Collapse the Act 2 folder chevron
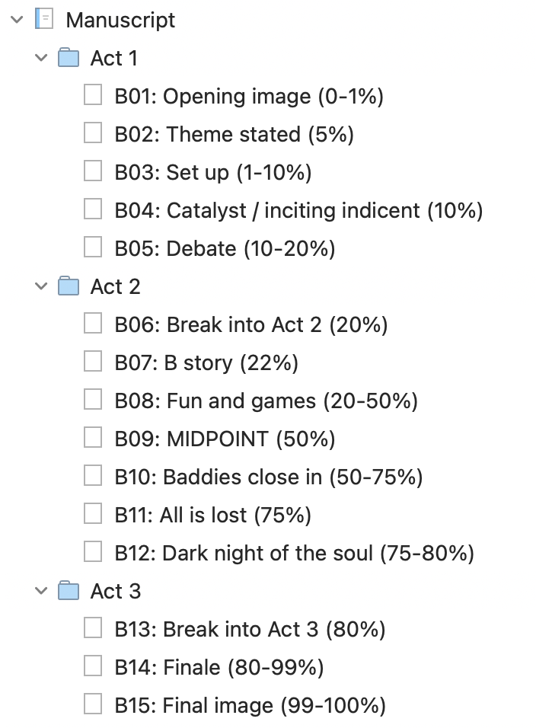Viewport: 536px width, 728px height. (41, 286)
